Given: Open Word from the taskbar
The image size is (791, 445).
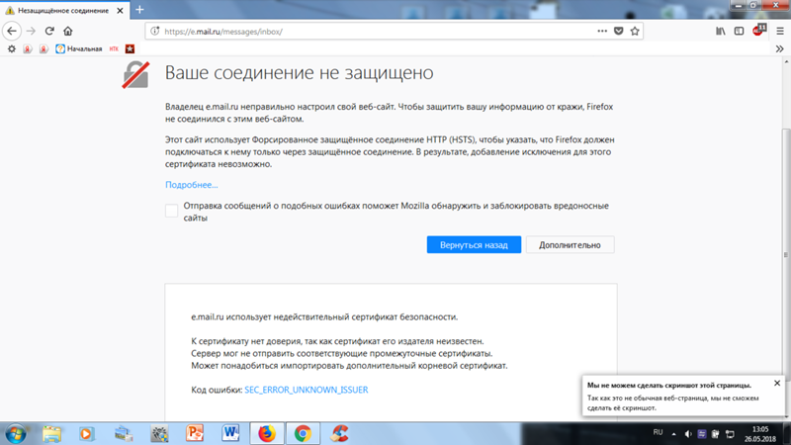Looking at the screenshot, I should 230,434.
